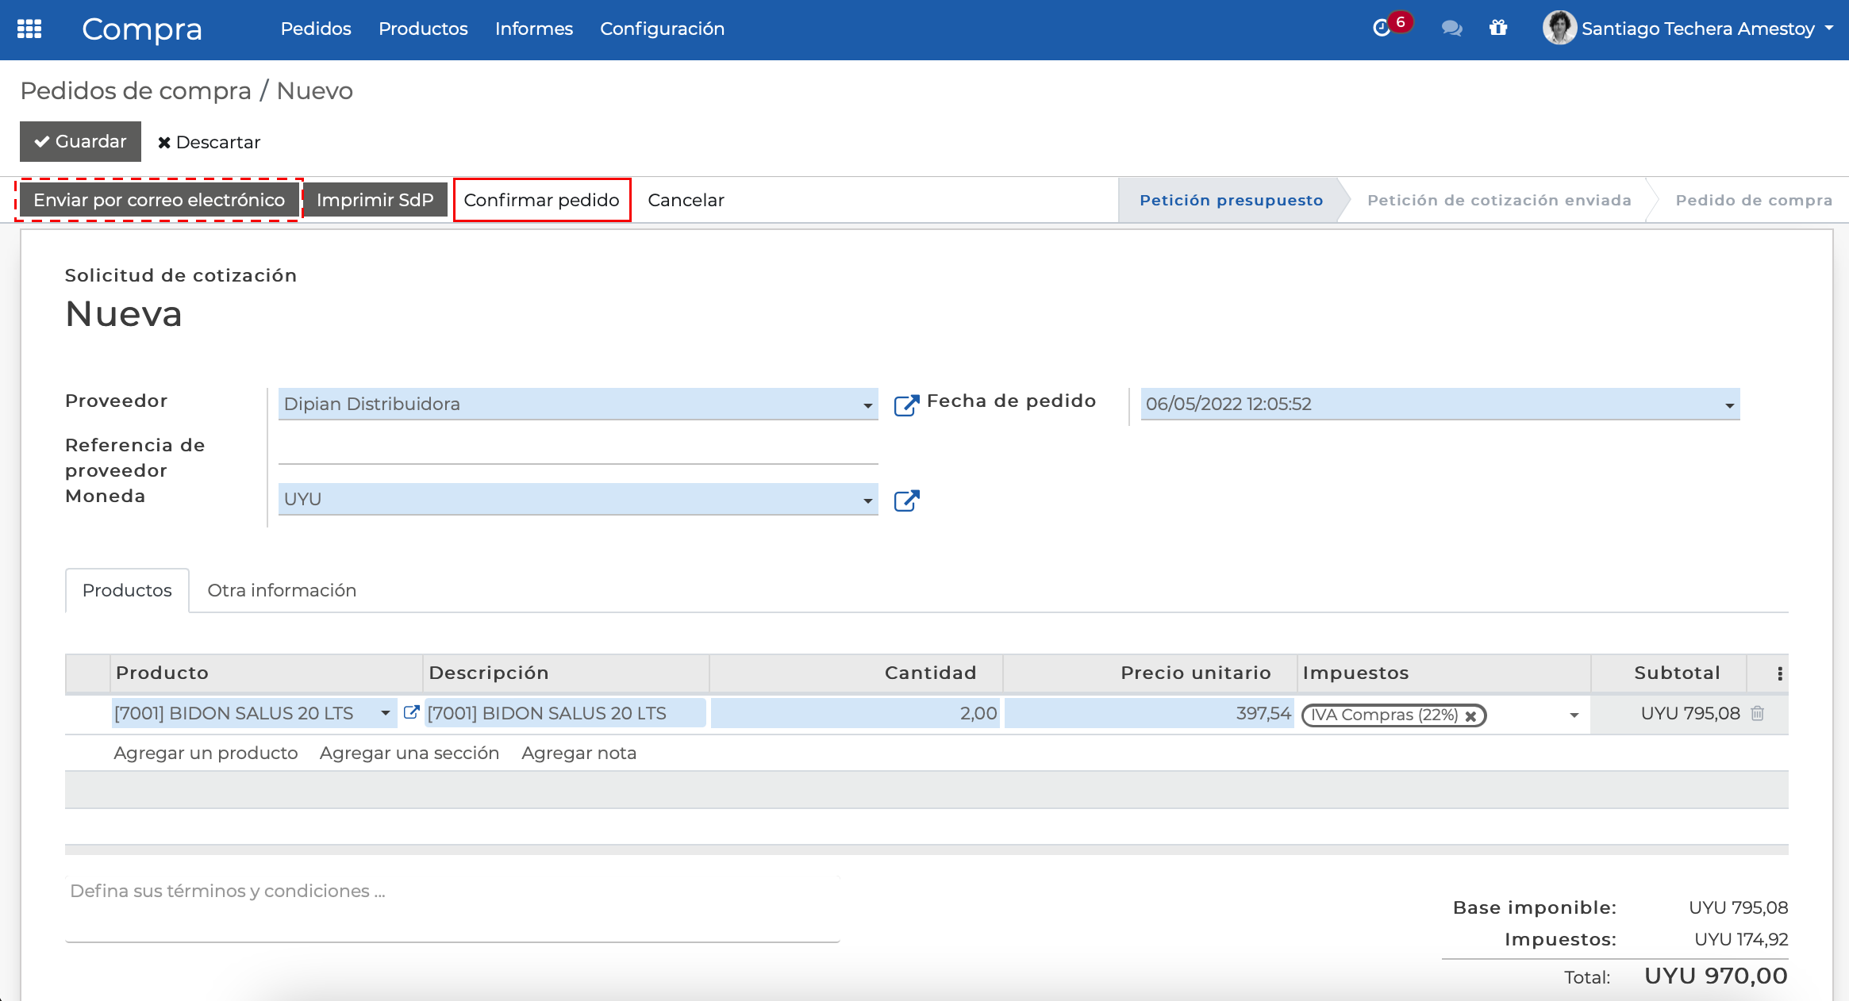Image resolution: width=1849 pixels, height=1001 pixels.
Task: Open the Fecha de pedido date dropdown
Action: (1729, 405)
